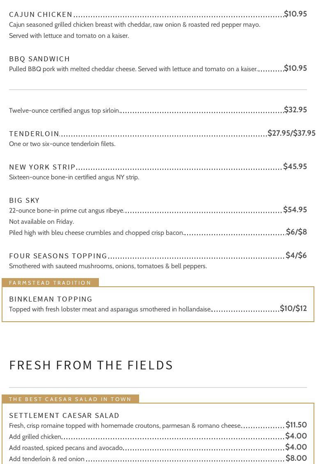316x464 pixels.
Task: Click the Fresh From The Fields section heading
Action: click(x=91, y=365)
